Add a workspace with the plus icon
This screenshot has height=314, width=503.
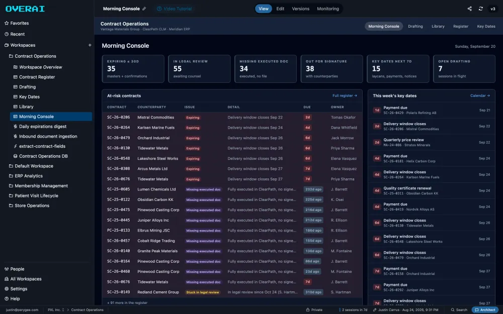pos(90,45)
